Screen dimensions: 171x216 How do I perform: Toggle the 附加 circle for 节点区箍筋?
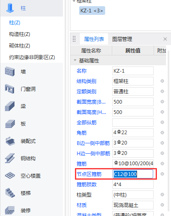pos(162,174)
